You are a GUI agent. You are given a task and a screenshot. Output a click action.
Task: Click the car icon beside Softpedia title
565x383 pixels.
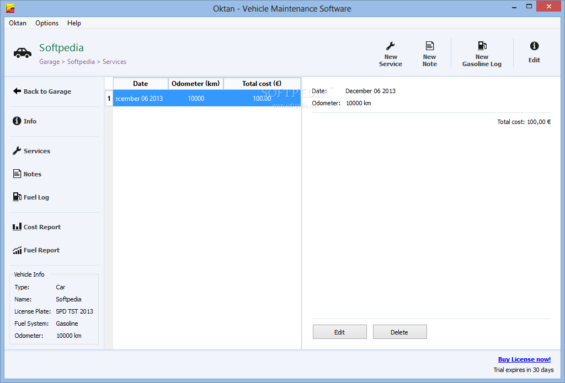coord(22,53)
